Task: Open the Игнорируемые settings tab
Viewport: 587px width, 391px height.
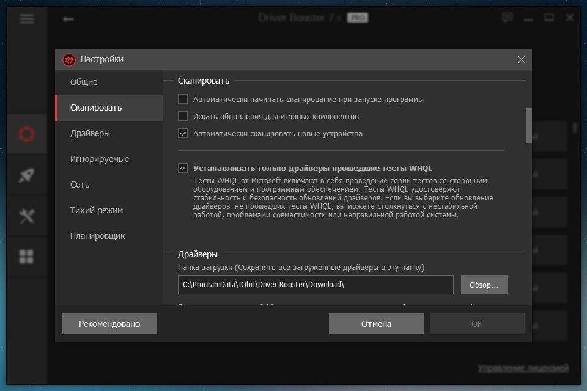Action: 109,159
